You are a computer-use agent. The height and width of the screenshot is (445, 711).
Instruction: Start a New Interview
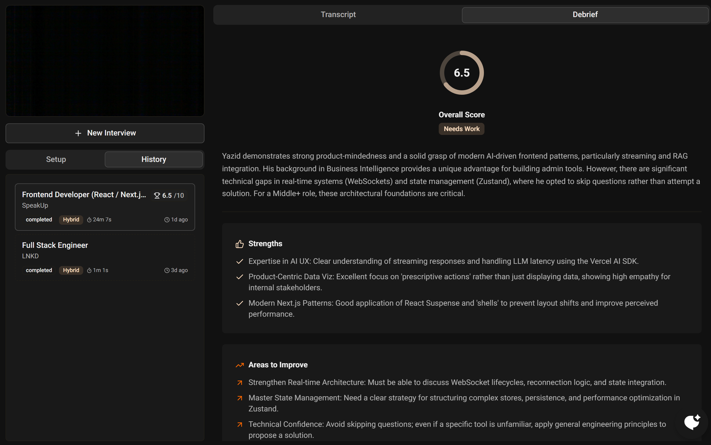click(105, 133)
